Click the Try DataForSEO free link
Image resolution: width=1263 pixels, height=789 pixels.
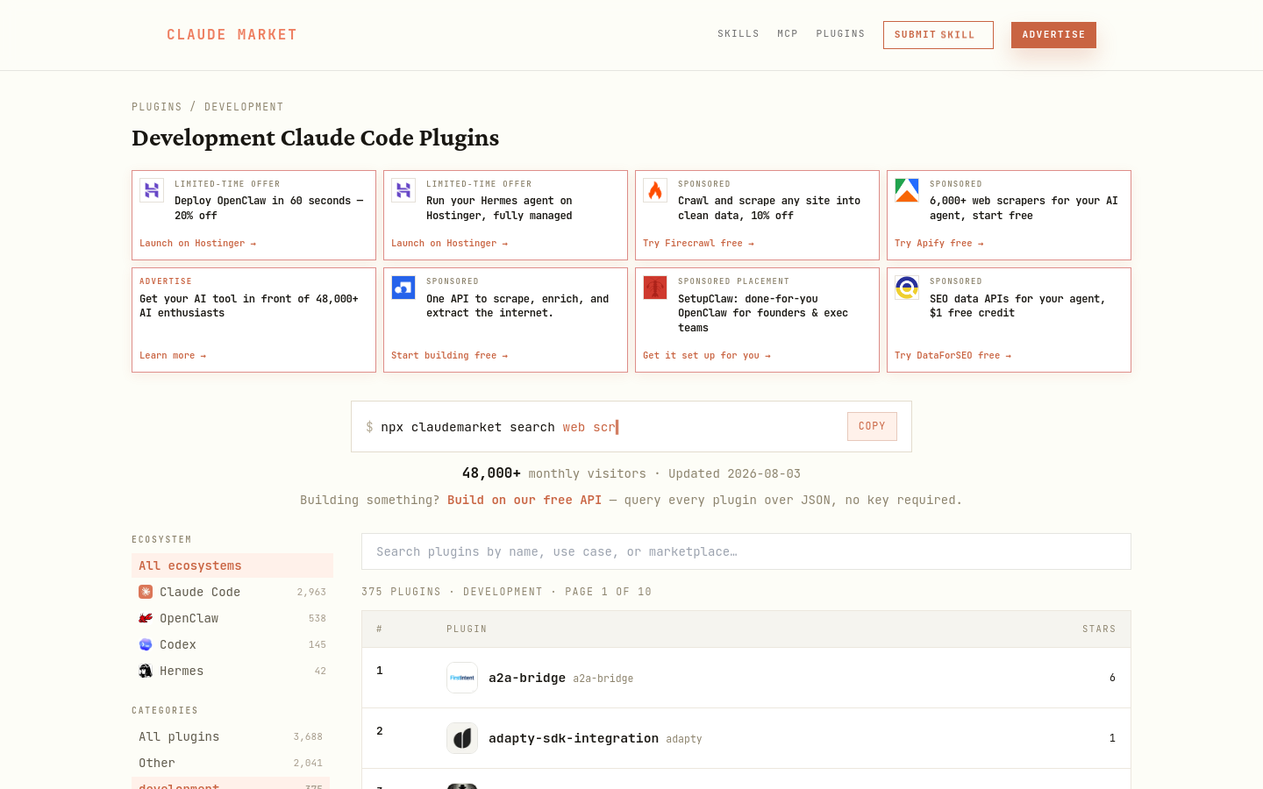pos(953,356)
